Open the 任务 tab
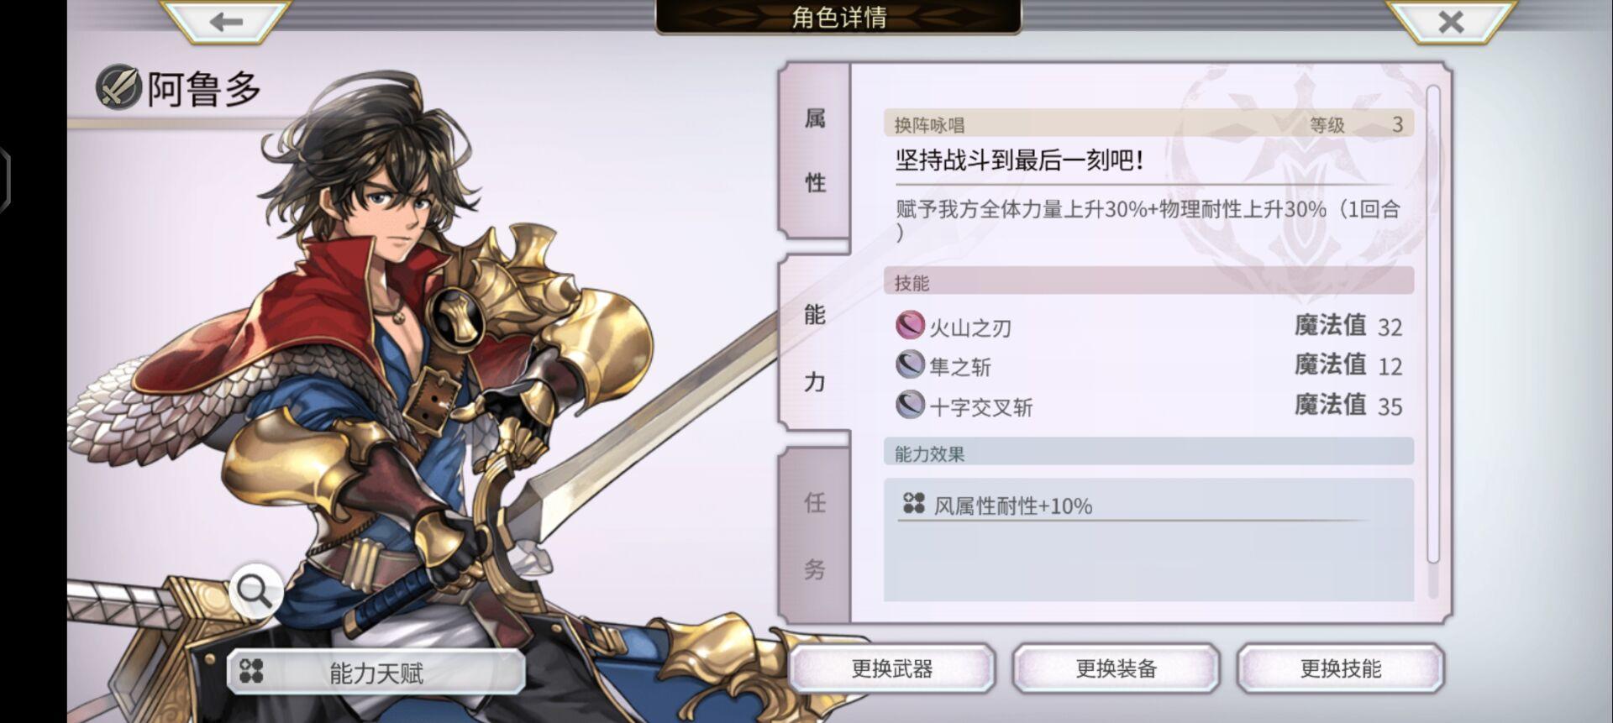This screenshot has height=723, width=1613. click(814, 534)
